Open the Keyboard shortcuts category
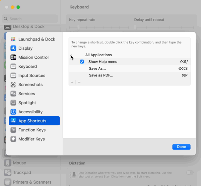Screen dimensions: 201x186 [27, 66]
